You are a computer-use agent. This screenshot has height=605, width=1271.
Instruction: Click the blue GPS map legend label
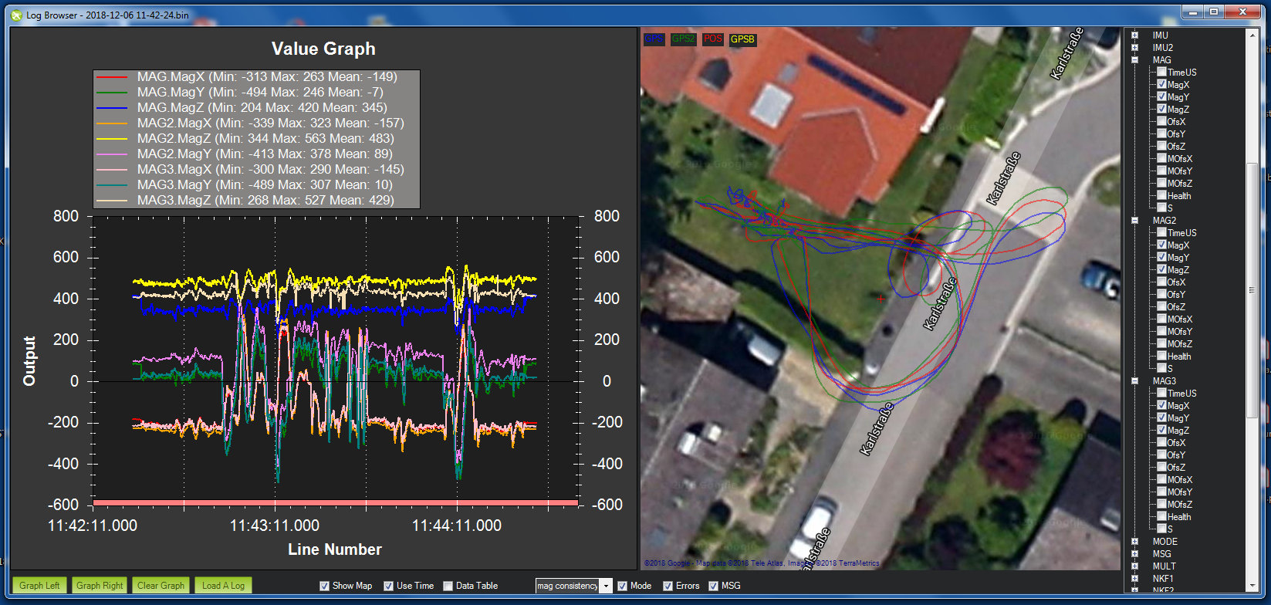click(654, 39)
